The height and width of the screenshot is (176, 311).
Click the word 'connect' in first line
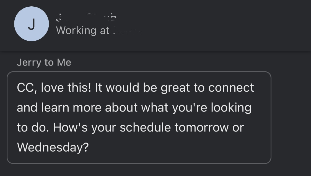[x=231, y=88]
